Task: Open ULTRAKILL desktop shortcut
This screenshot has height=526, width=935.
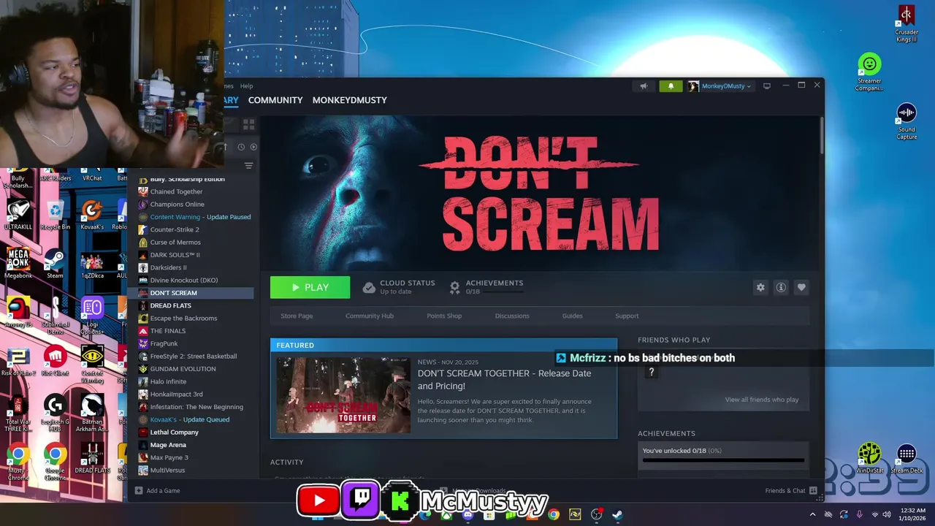Action: [x=18, y=215]
